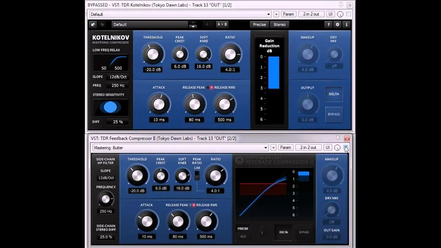
Task: Toggle Kotelnikov BYPASS button
Action: click(x=334, y=114)
